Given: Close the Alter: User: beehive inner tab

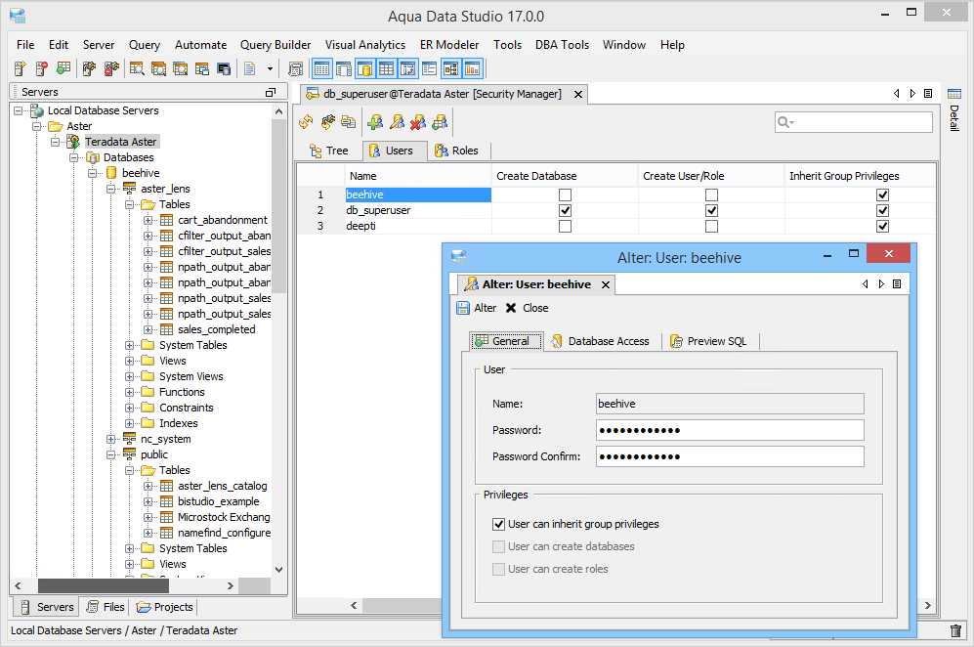Looking at the screenshot, I should (x=606, y=284).
